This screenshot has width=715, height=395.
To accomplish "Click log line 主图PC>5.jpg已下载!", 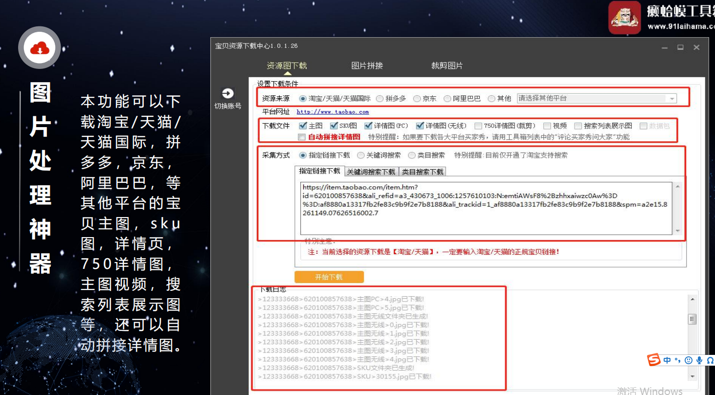I will point(340,307).
